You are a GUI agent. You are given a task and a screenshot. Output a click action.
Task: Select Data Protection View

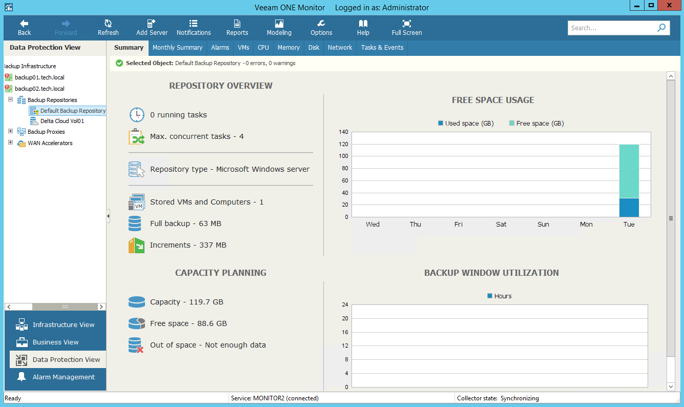58,359
